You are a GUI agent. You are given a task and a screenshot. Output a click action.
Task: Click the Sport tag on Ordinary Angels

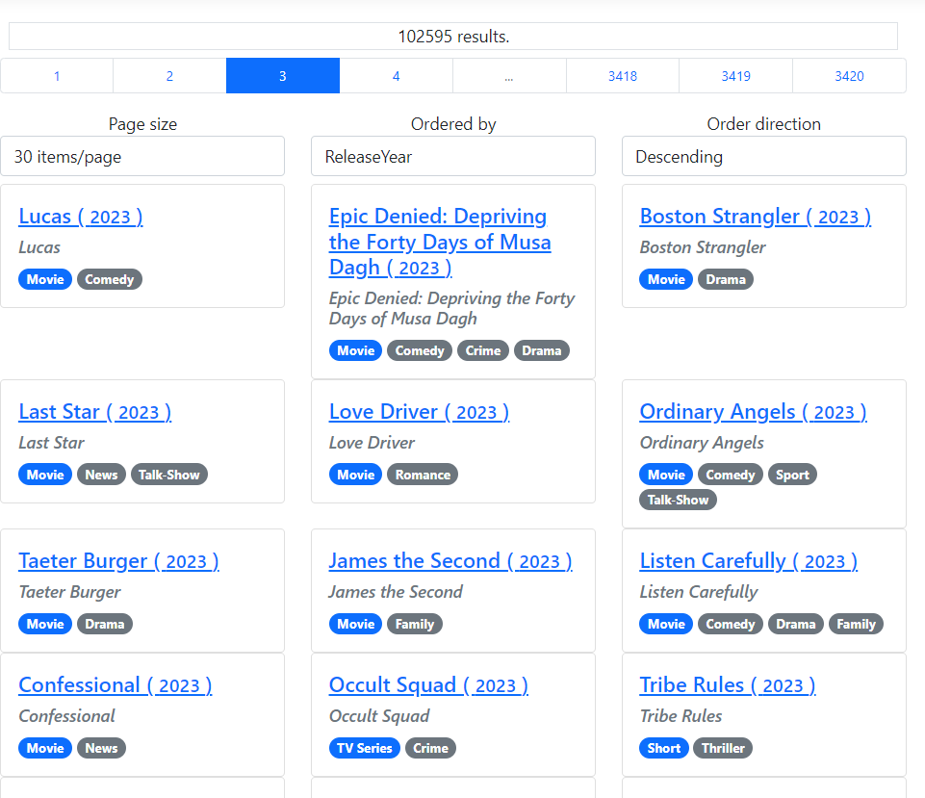click(792, 475)
